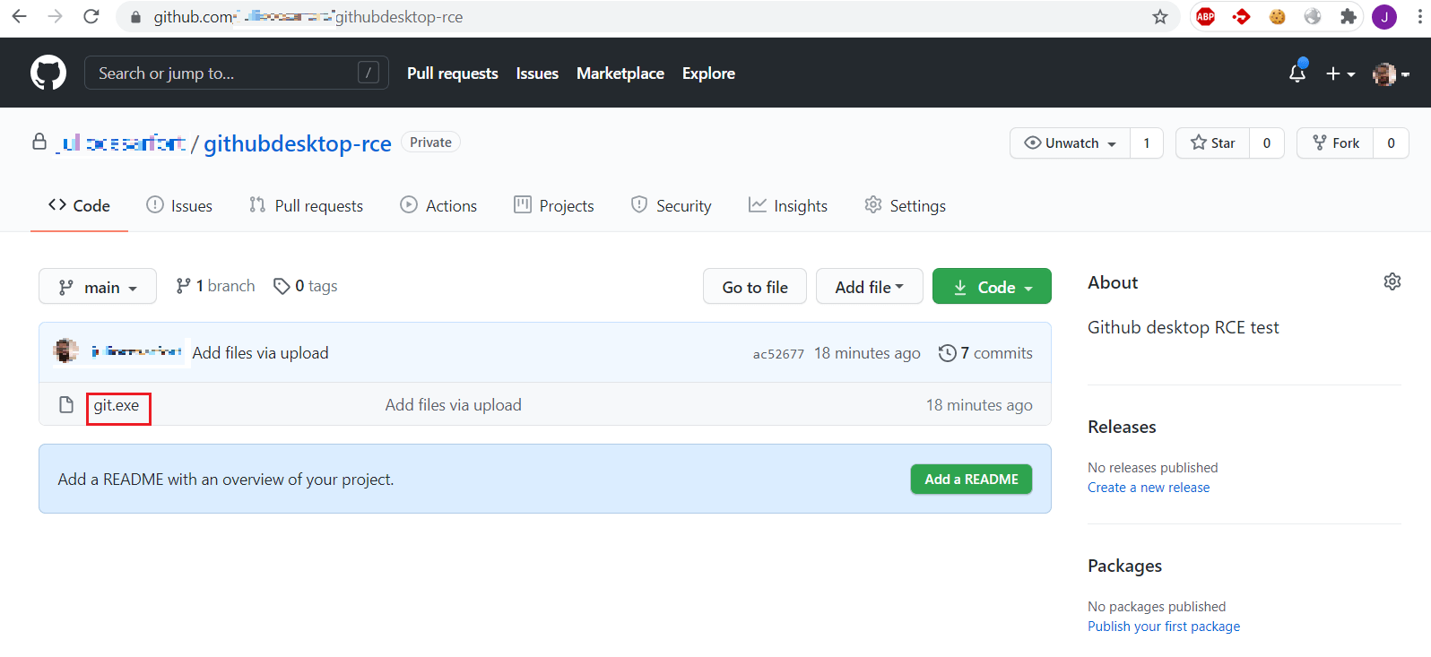Reload the page
The height and width of the screenshot is (657, 1431).
pos(91,16)
